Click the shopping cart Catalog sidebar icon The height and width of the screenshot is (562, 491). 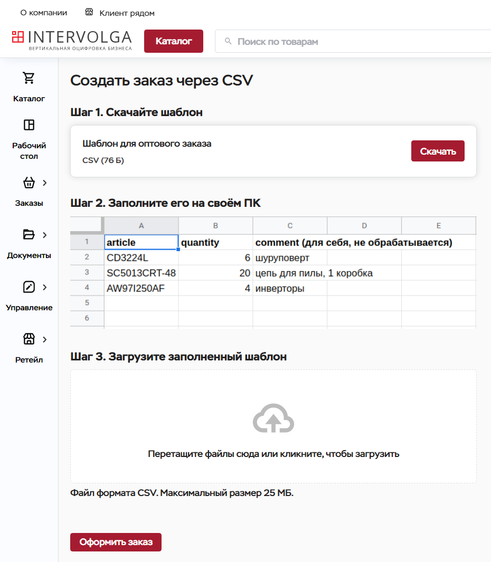point(29,78)
